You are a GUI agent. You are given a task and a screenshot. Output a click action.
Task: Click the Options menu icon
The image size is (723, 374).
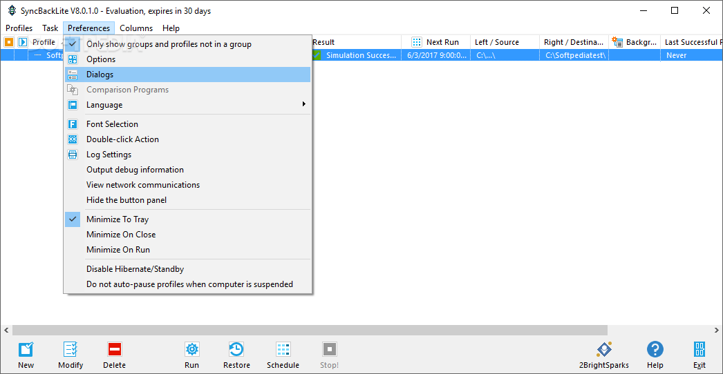pyautogui.click(x=73, y=59)
